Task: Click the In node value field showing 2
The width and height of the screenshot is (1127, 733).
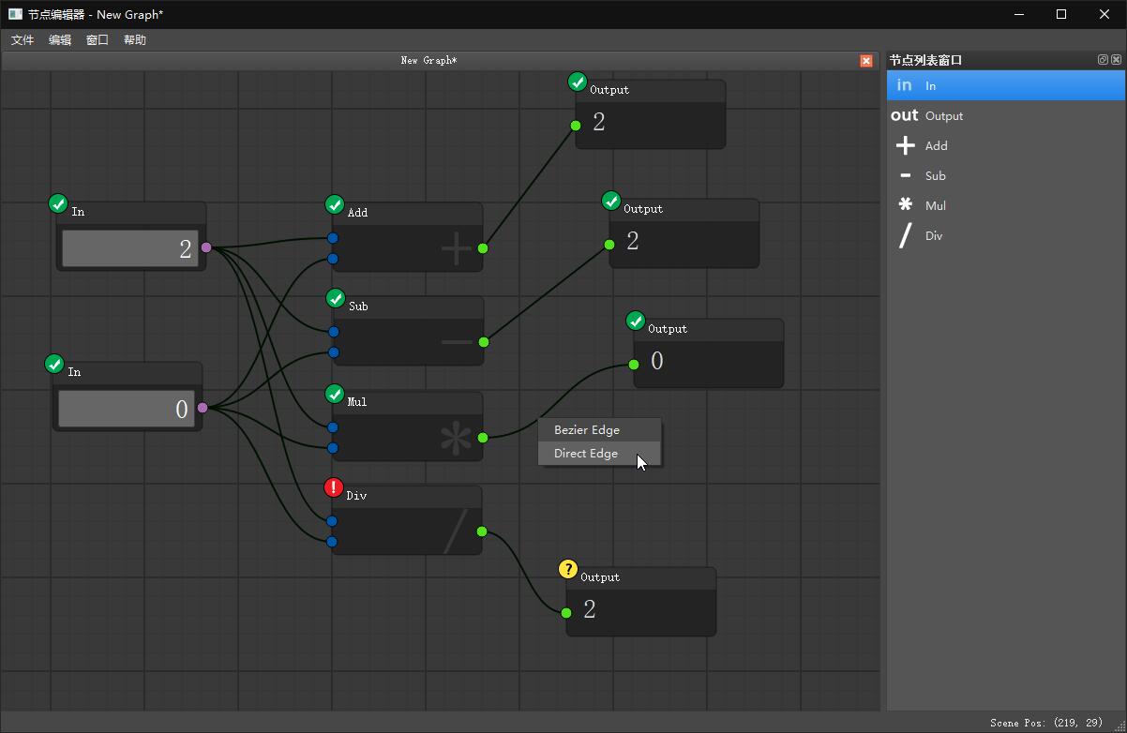Action: coord(131,248)
